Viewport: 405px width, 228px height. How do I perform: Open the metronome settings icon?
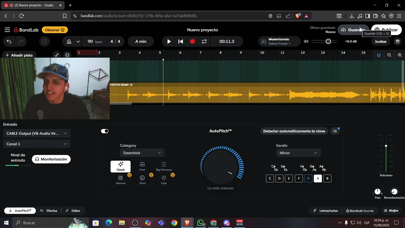pyautogui.click(x=69, y=41)
